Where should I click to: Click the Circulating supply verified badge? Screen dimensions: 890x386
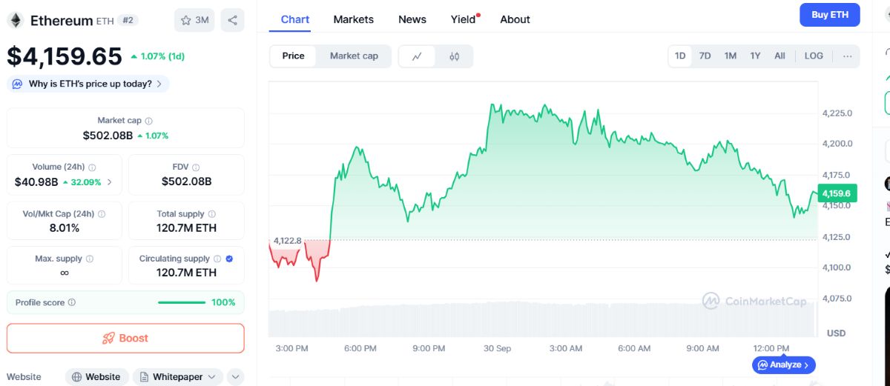(x=229, y=259)
